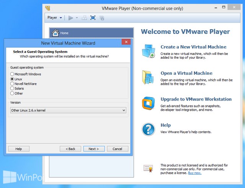The image size is (245, 188).
Task: Click the Help heading in welcome pane
Action: [166, 125]
